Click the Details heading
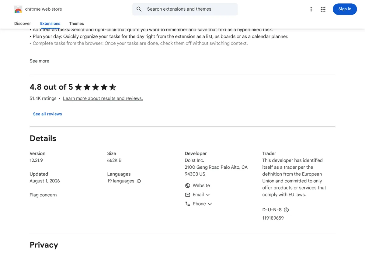365x257 pixels. click(43, 138)
